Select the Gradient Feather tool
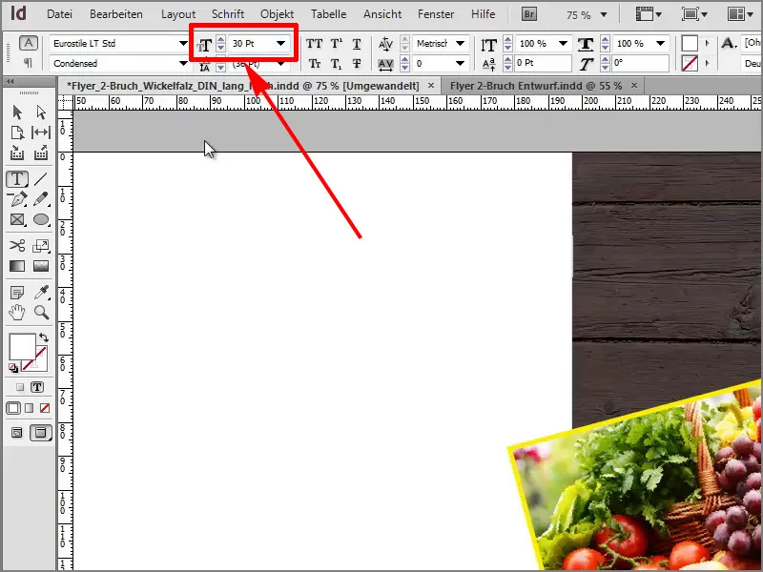 tap(41, 266)
